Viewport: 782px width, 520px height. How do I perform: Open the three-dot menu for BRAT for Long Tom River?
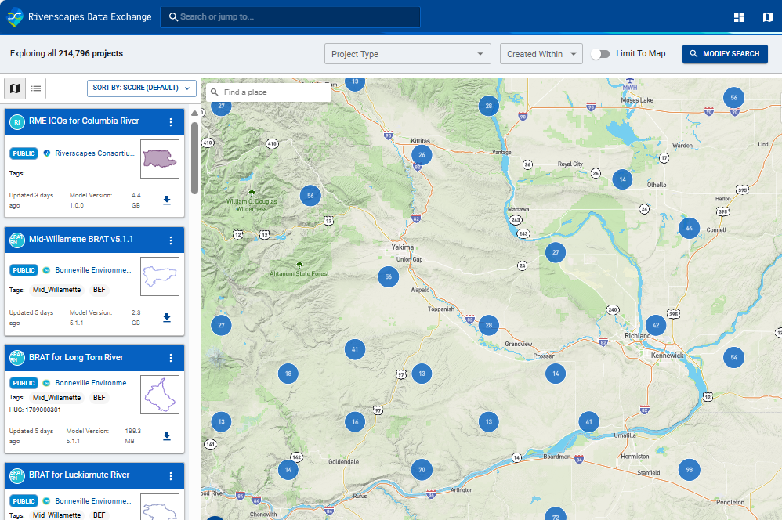[171, 358]
